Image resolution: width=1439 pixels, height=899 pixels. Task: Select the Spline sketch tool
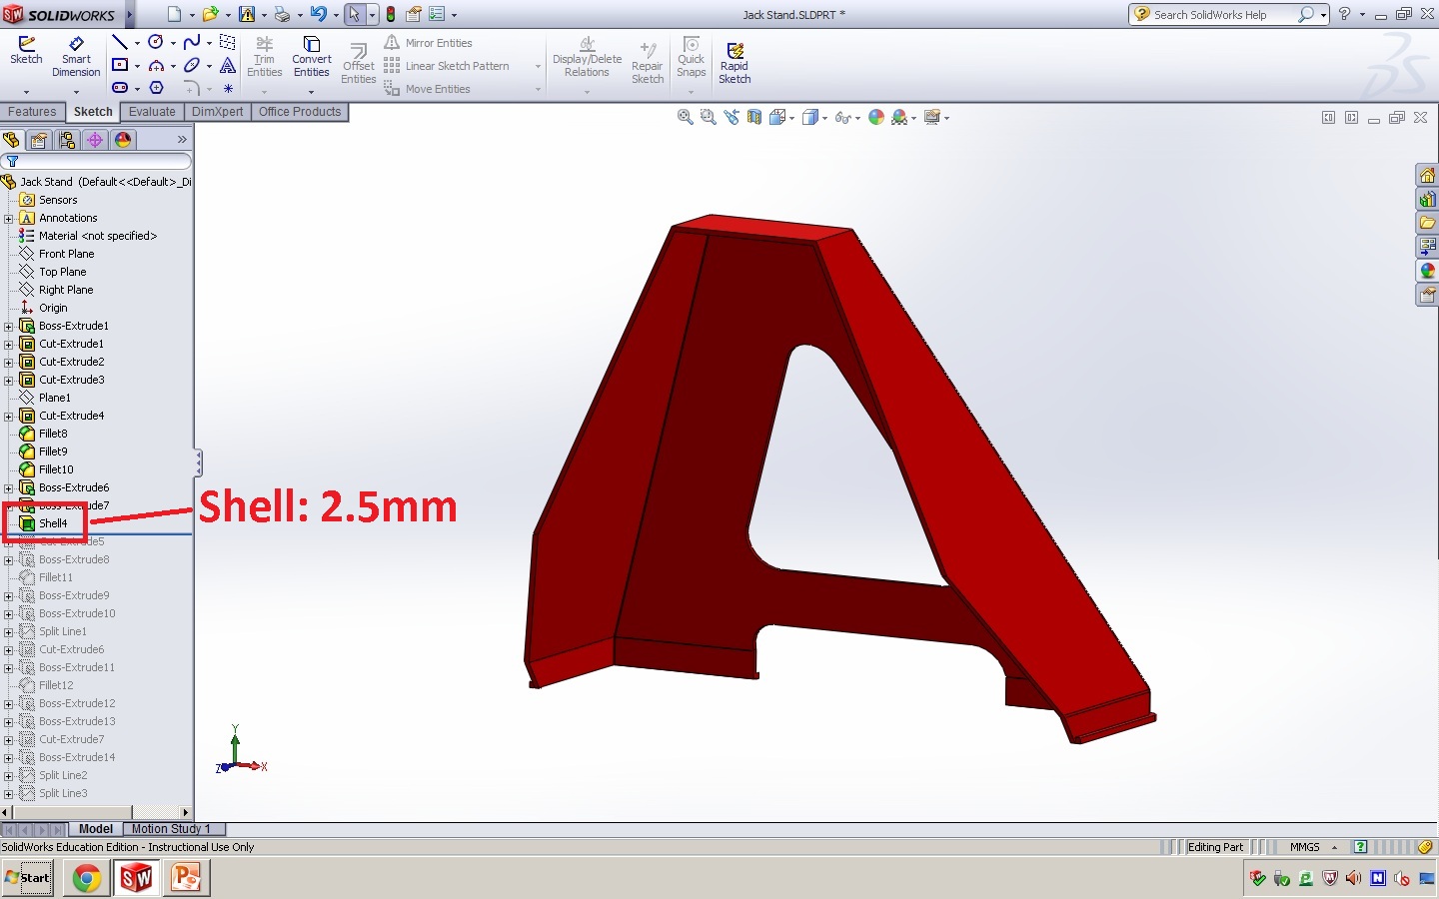pyautogui.click(x=192, y=42)
